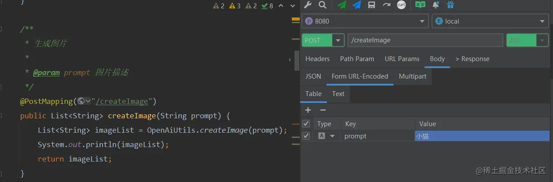Click the value cell containing 小猫

(x=482, y=136)
